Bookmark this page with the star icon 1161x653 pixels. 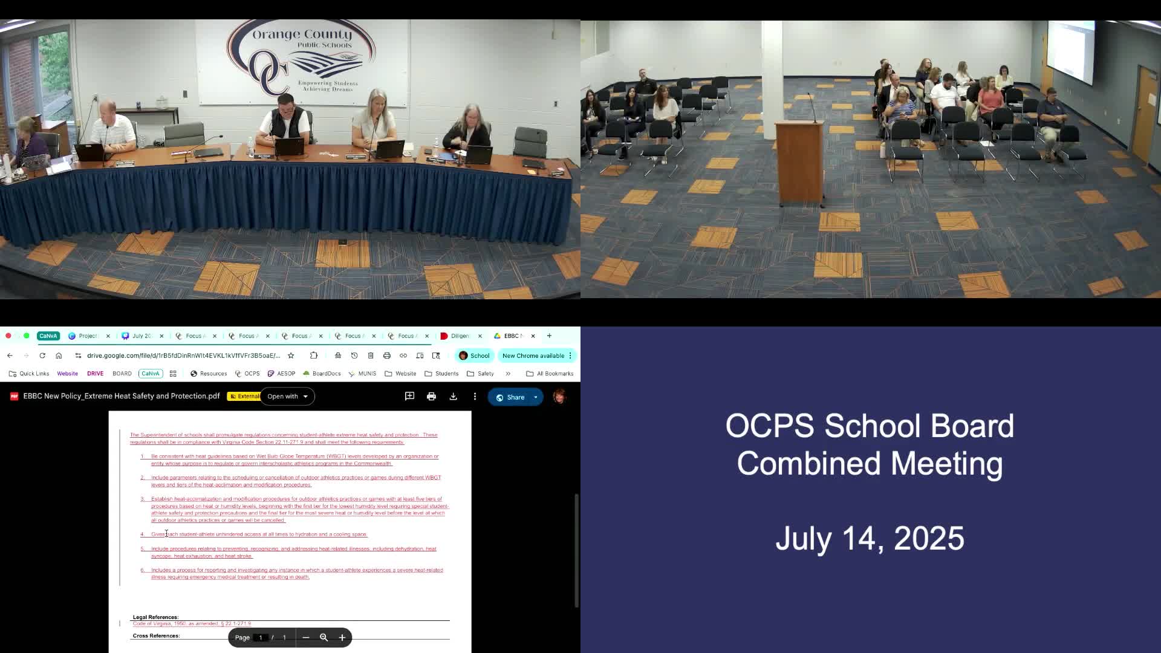click(x=291, y=356)
